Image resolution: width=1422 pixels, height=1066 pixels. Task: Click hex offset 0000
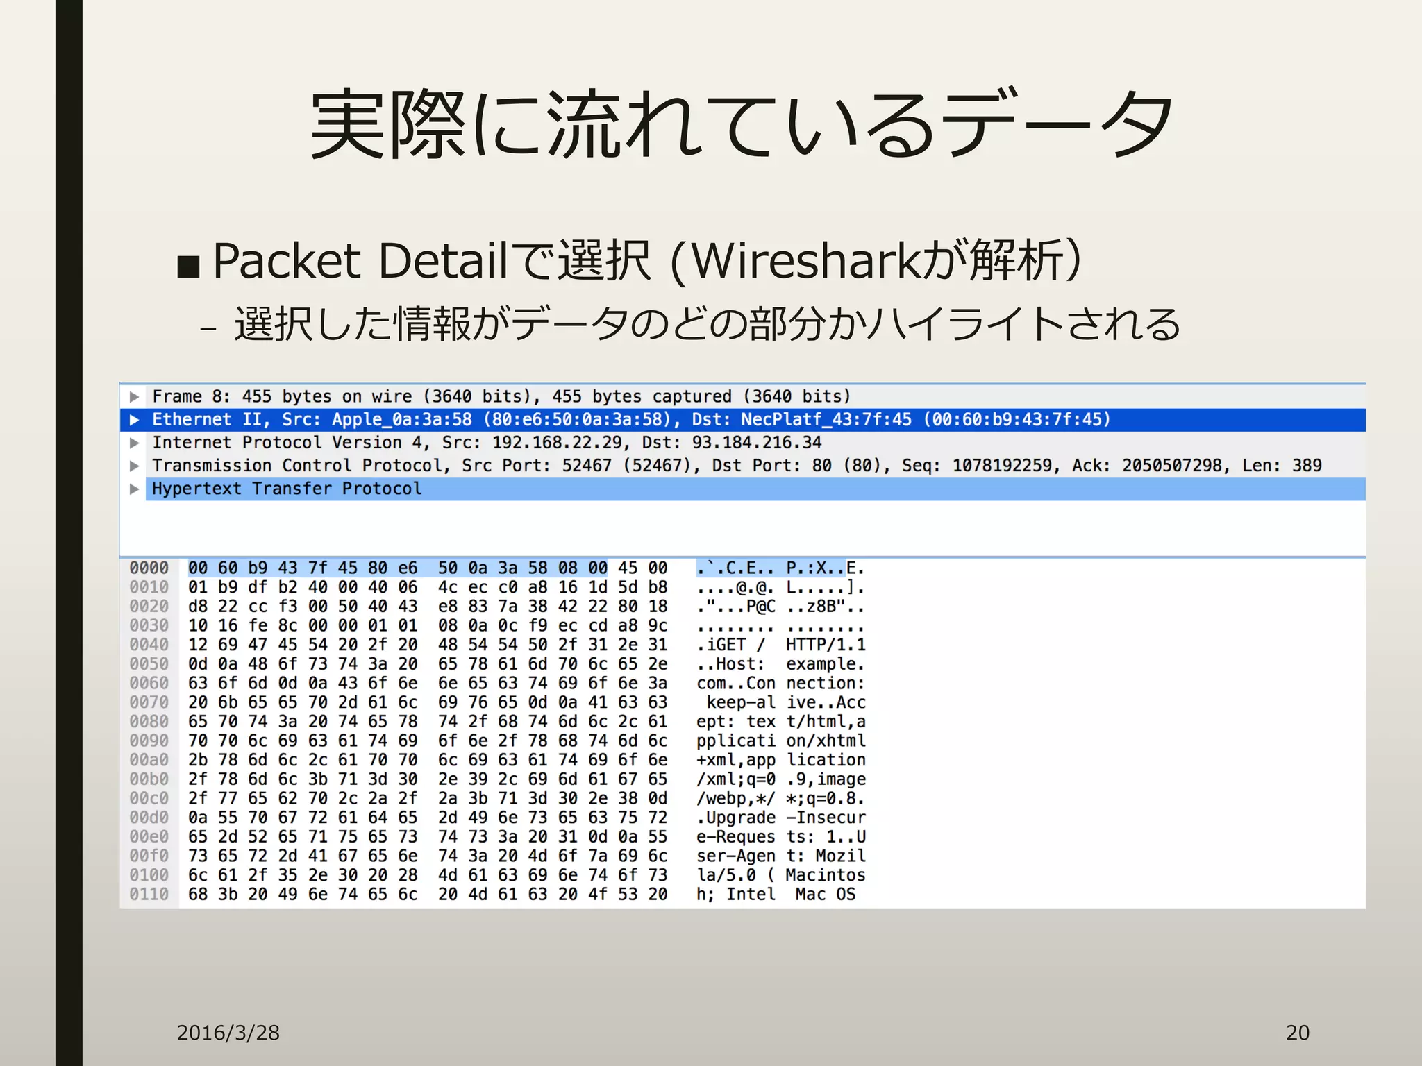(x=149, y=568)
